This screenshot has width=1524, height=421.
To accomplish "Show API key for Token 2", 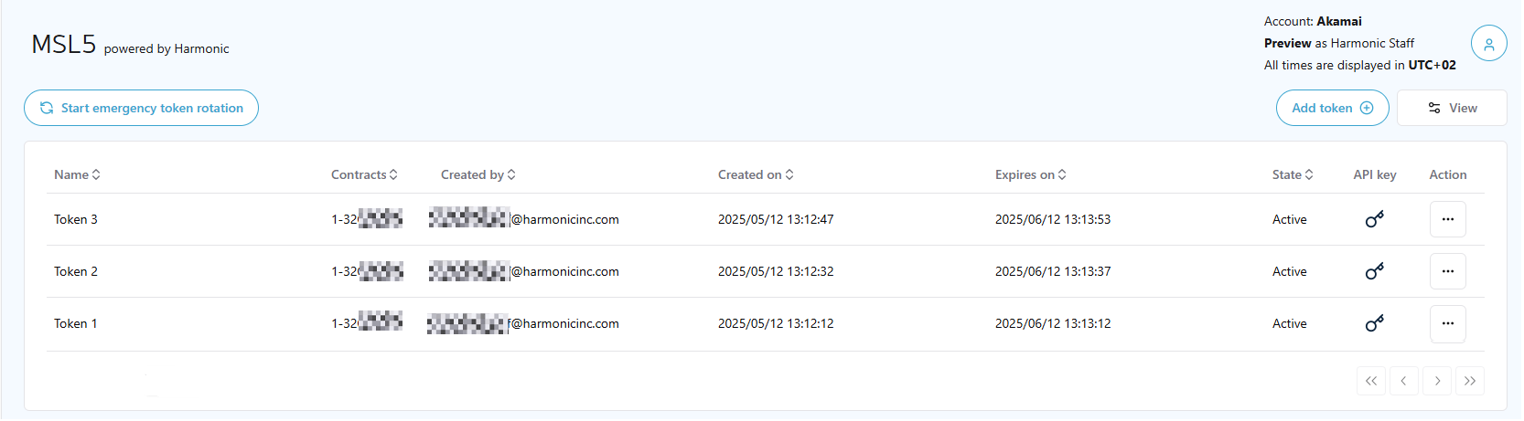I will 1374,271.
